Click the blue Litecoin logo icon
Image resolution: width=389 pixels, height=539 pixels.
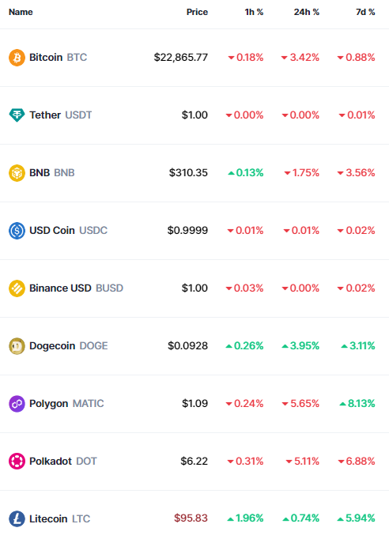coord(17,519)
